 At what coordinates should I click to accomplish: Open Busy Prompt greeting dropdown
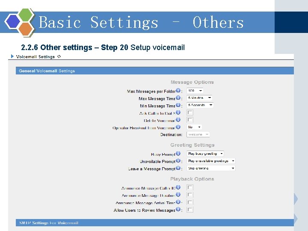point(205,154)
